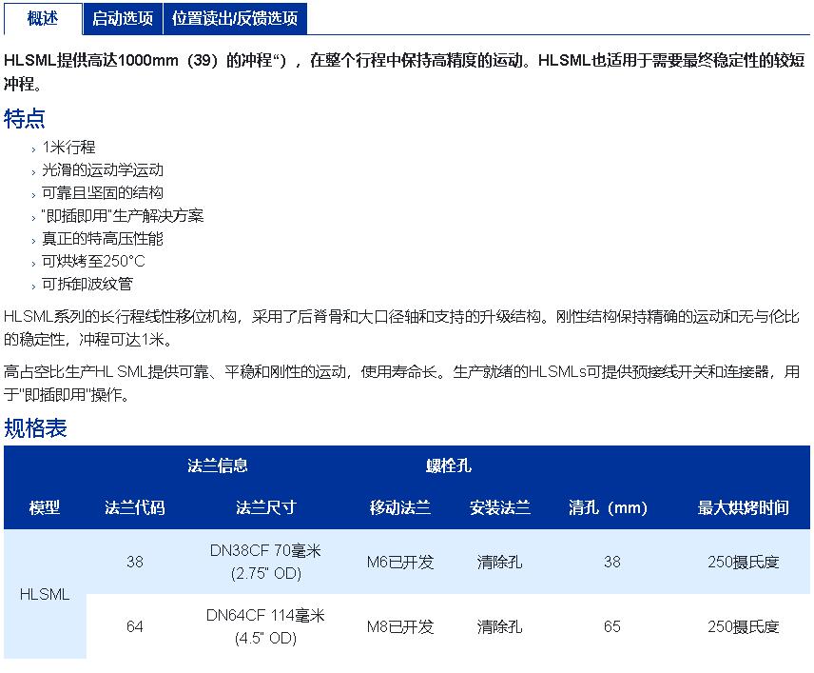Click the 螺栓孔 table header

tap(449, 465)
